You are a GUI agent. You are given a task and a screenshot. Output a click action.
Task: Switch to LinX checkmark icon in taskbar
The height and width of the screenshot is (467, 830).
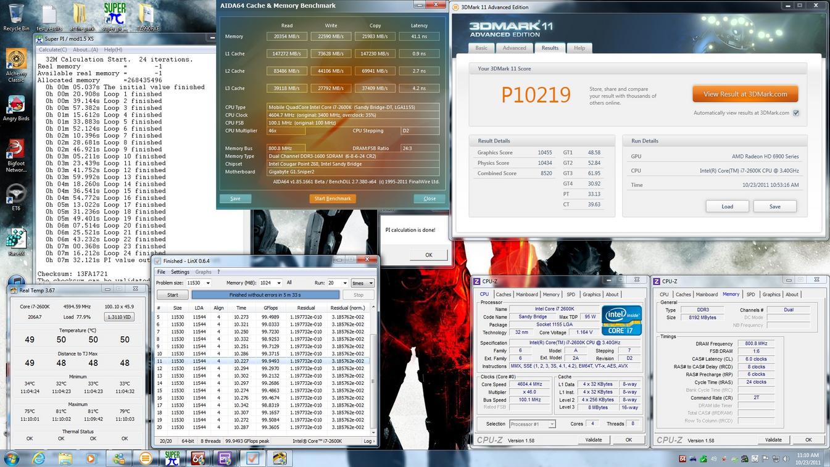[252, 458]
